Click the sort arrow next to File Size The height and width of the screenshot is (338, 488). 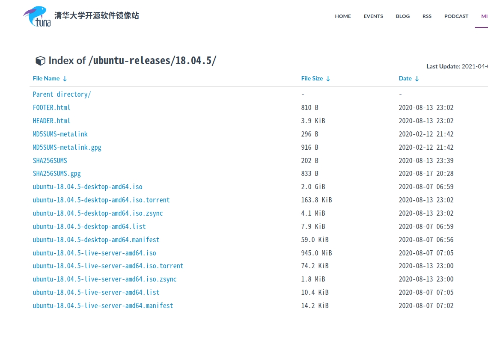(328, 79)
